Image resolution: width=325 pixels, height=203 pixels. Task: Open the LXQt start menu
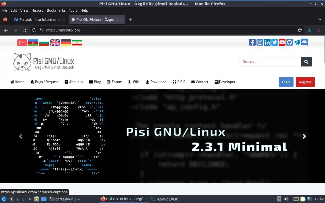point(4,199)
